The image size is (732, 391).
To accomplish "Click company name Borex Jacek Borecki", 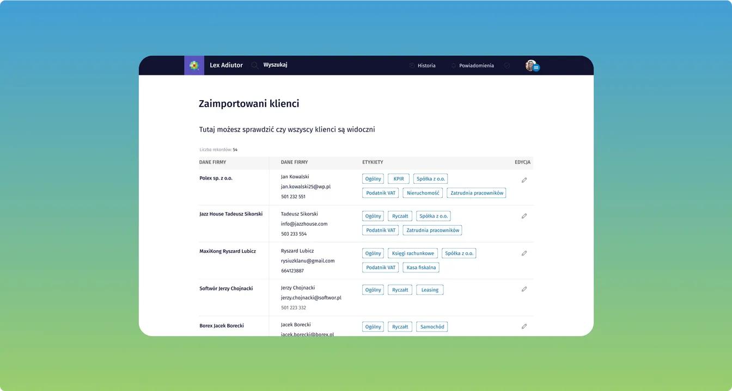I will (222, 326).
